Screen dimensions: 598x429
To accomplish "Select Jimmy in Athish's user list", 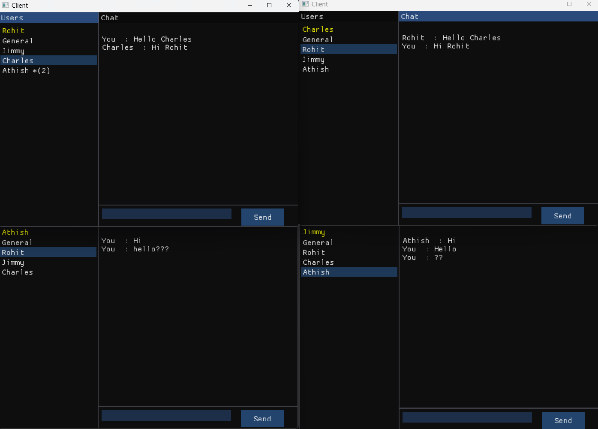I will pos(48,262).
